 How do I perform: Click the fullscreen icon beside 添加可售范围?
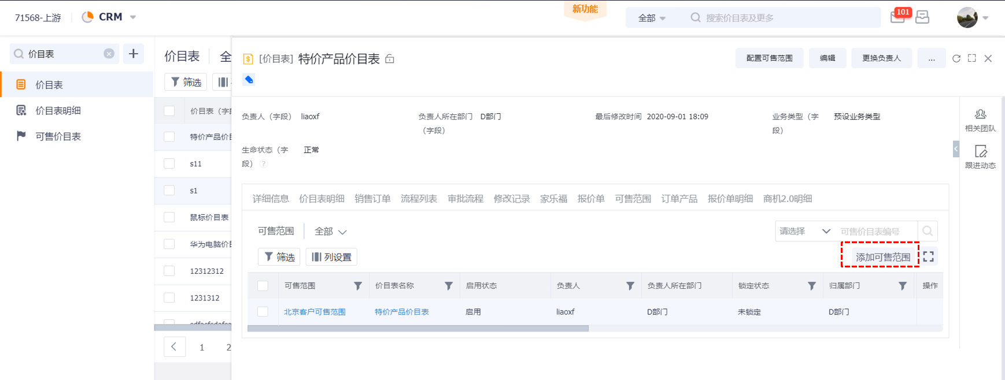[929, 257]
